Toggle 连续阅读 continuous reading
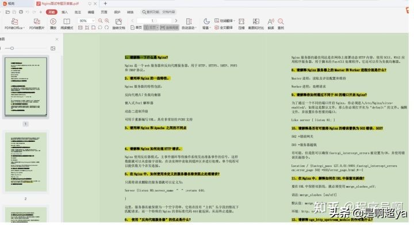Screen dimensions: 414x225 [169, 28]
